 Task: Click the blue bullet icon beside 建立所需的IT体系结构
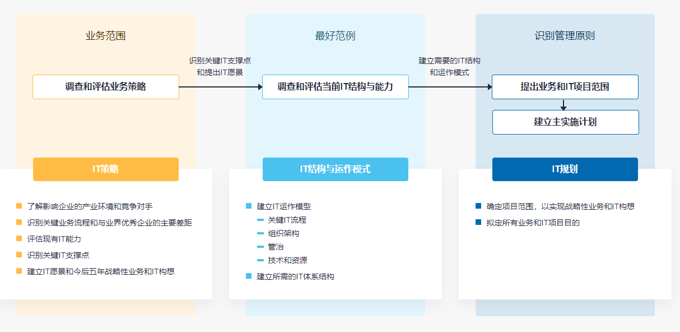(248, 276)
